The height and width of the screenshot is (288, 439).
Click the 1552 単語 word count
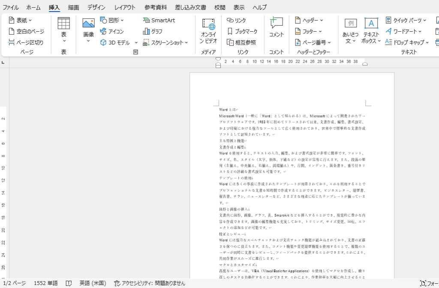45,283
